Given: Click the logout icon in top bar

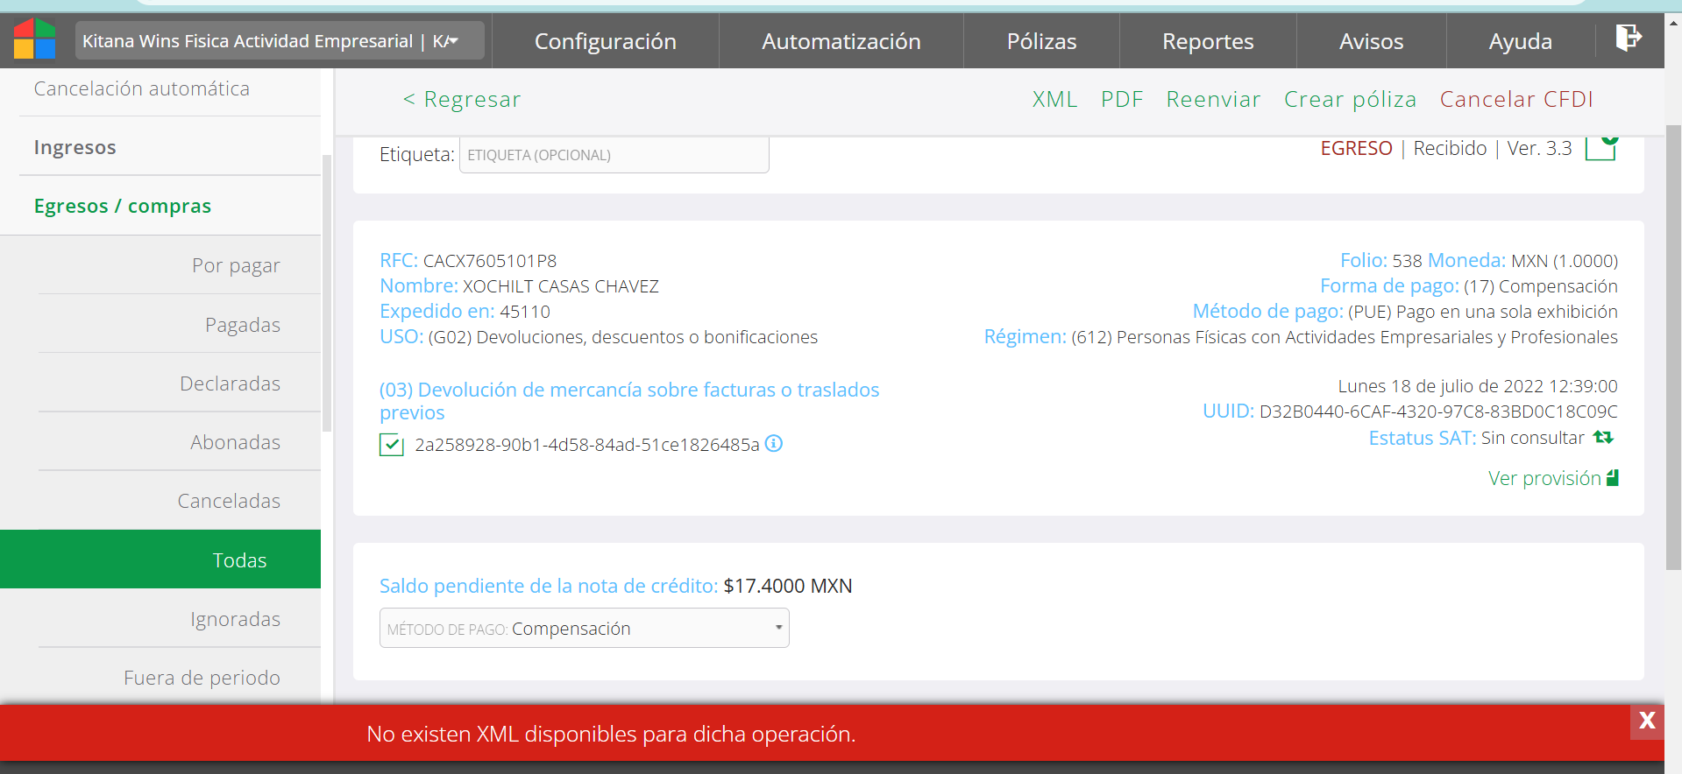Looking at the screenshot, I should [1628, 38].
